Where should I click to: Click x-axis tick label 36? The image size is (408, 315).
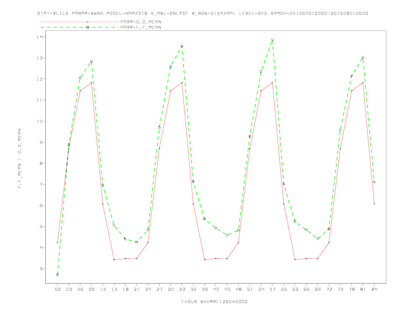[193, 289]
